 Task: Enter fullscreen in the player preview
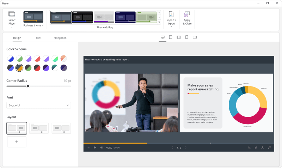coord(269,148)
